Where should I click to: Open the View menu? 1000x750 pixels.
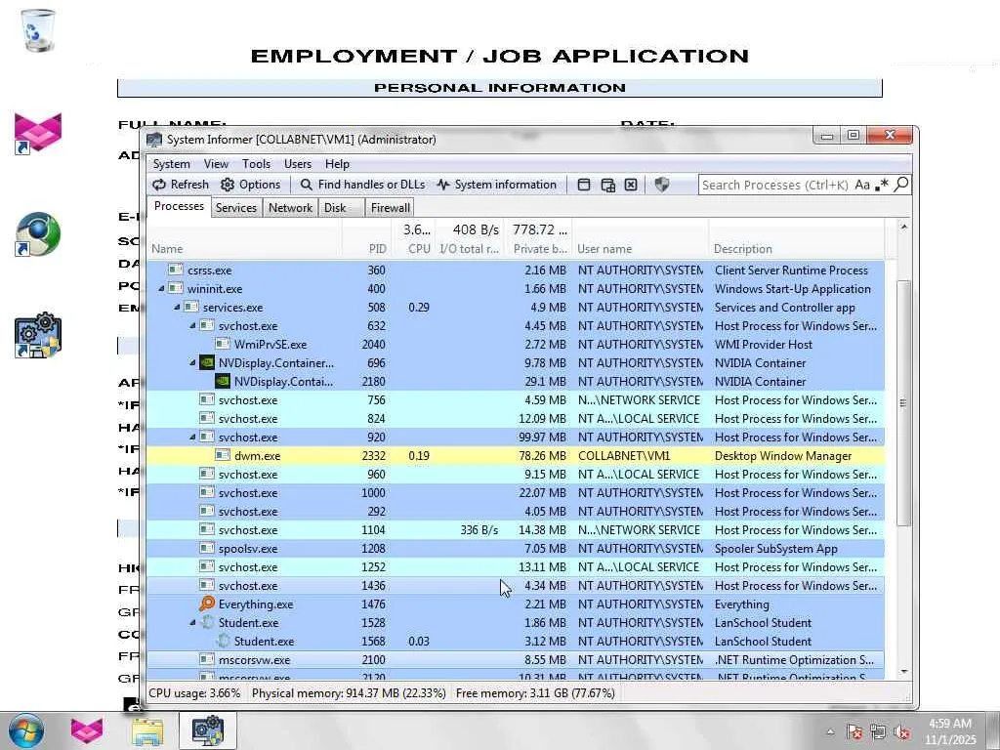click(x=216, y=164)
